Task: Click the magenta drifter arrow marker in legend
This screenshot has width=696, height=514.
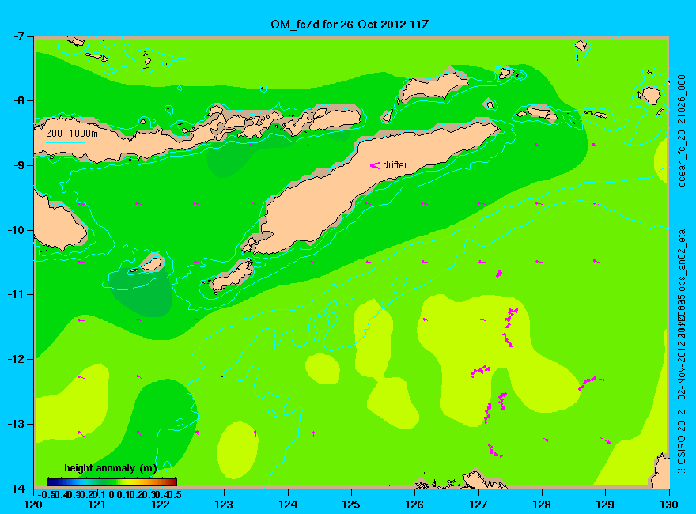Action: coord(375,165)
